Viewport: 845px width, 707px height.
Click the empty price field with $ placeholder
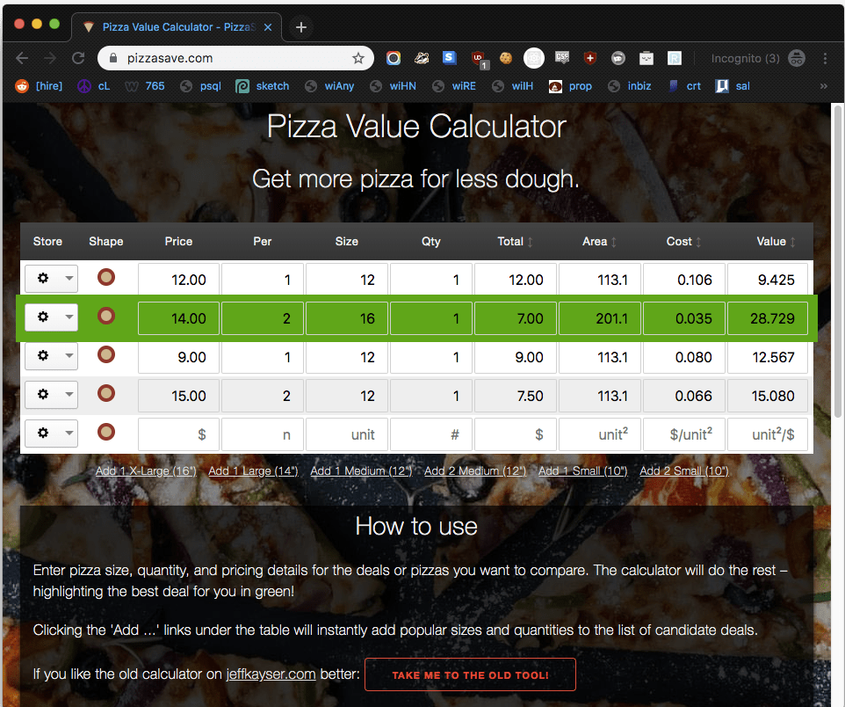tap(178, 434)
